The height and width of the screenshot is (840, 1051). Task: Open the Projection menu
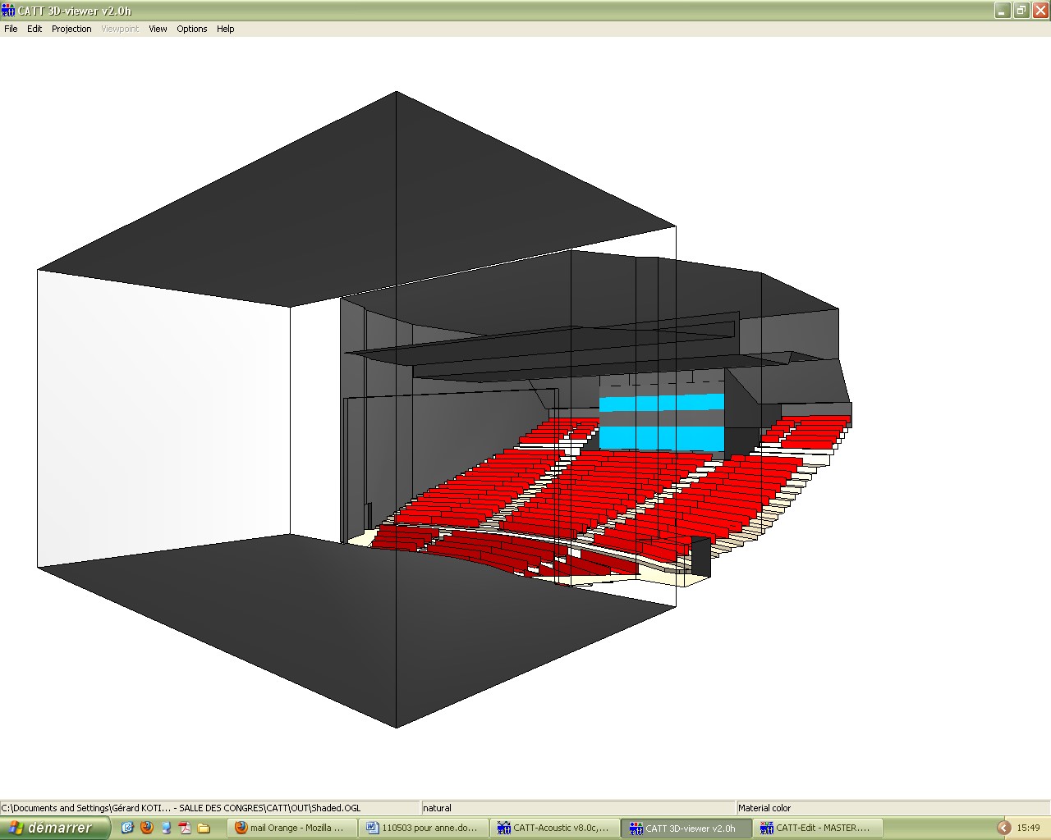[71, 29]
